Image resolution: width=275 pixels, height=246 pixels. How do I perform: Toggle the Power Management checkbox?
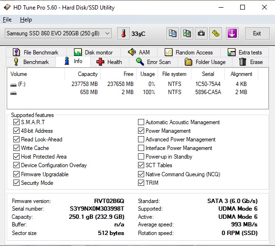click(x=141, y=130)
